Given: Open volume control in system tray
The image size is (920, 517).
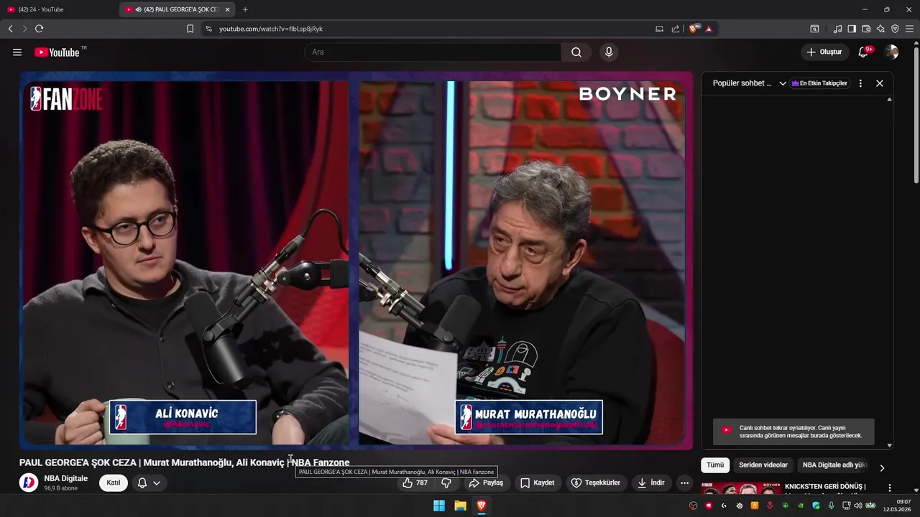Looking at the screenshot, I should point(857,506).
